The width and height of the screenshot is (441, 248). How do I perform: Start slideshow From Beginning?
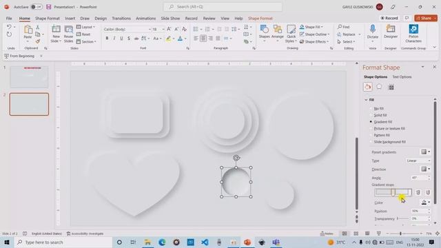[19, 56]
